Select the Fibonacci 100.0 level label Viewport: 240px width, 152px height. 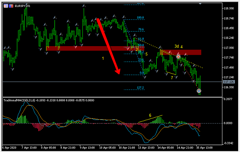tap(140, 17)
